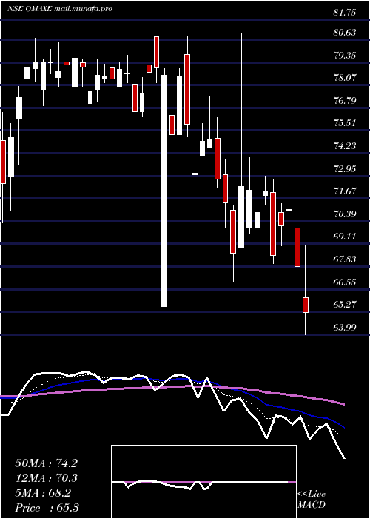Click the 75.51 price axis label
The width and height of the screenshot is (370, 519).
(x=345, y=123)
